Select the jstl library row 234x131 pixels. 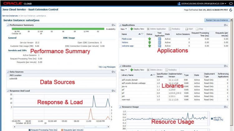174,96
